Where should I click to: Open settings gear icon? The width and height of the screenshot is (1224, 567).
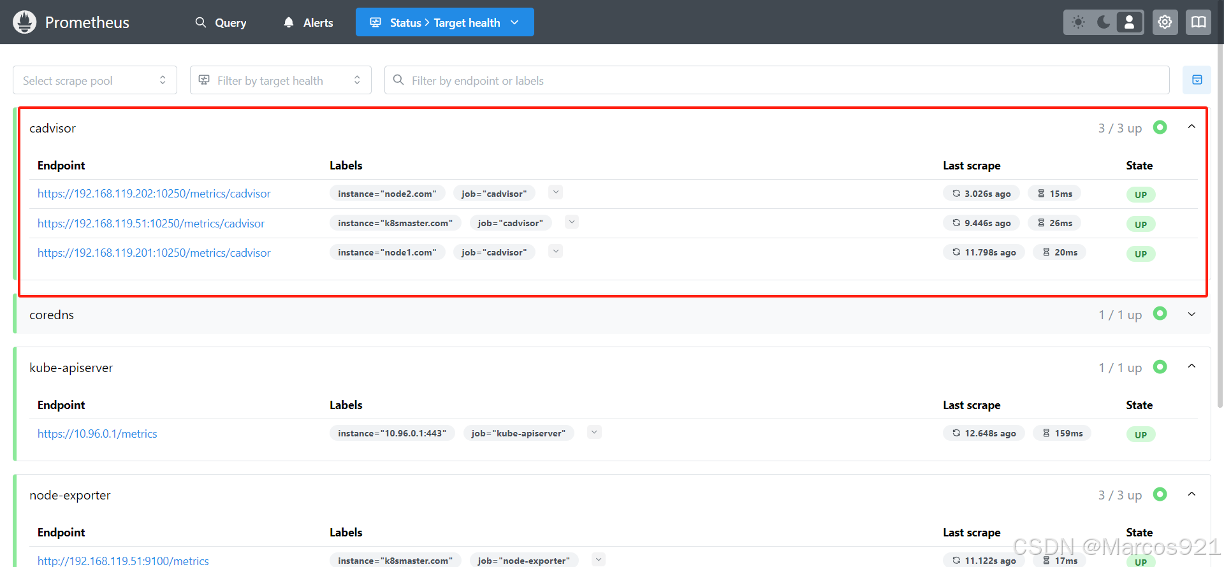[x=1165, y=22]
